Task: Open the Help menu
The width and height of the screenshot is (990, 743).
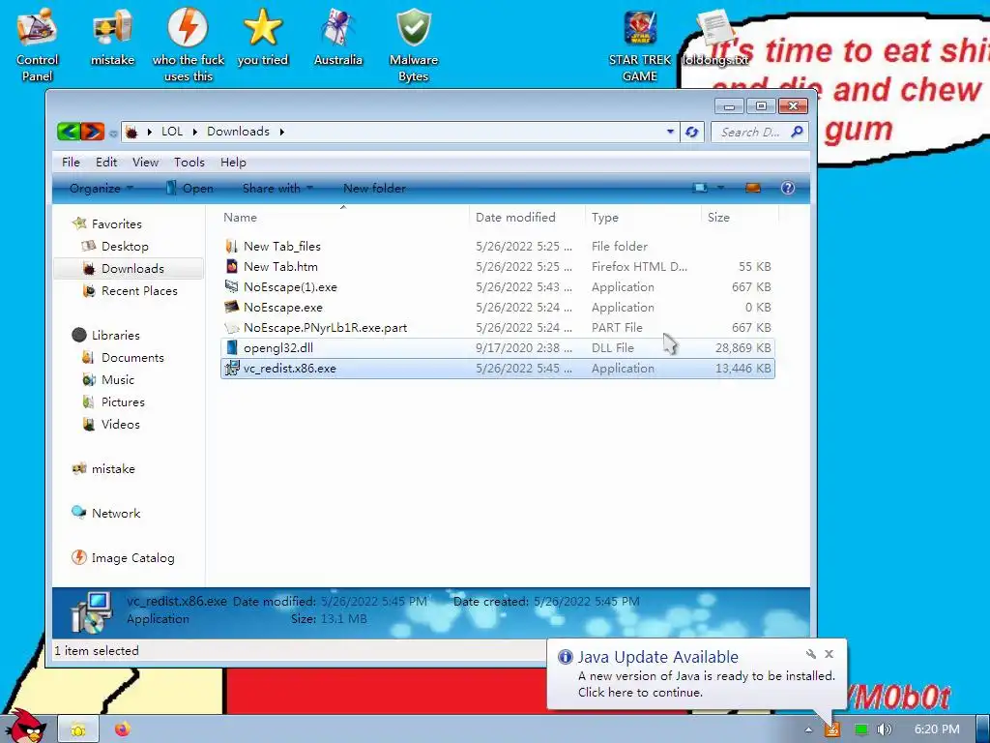Action: pyautogui.click(x=233, y=162)
